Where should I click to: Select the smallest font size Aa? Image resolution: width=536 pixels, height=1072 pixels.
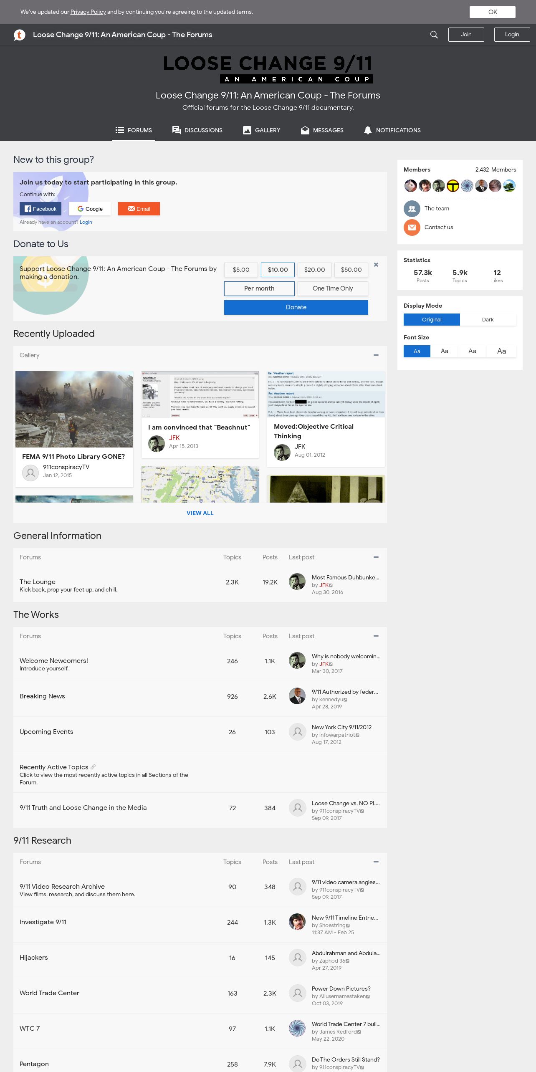pos(417,351)
